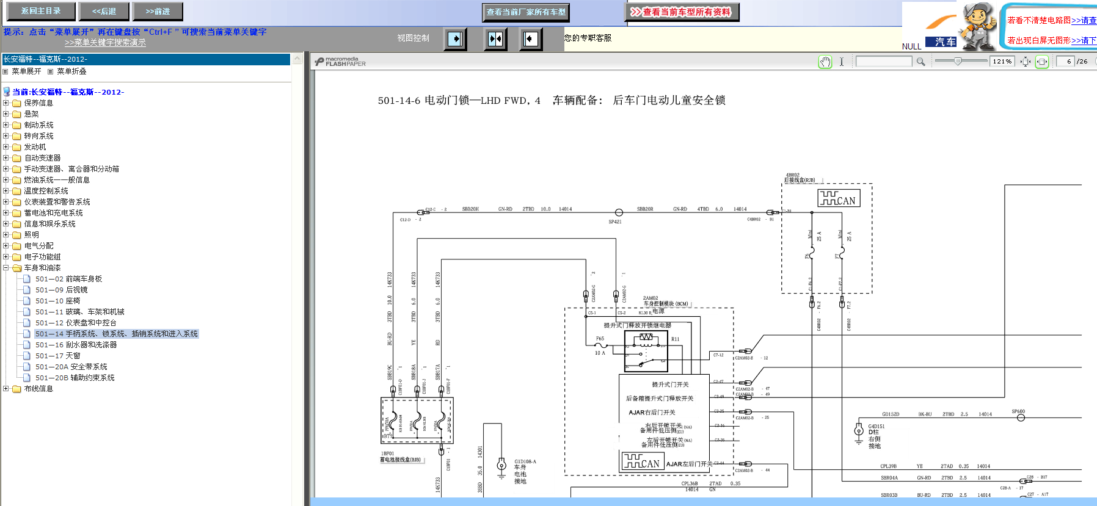The width and height of the screenshot is (1097, 506).
Task: Click 菜单折叠 to collapse the menu
Action: point(72,71)
